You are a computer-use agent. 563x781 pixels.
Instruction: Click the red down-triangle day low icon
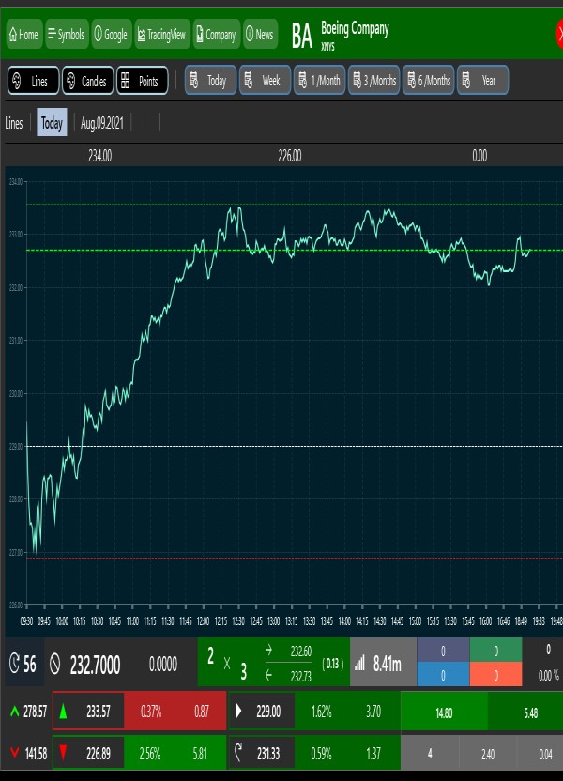[64, 753]
